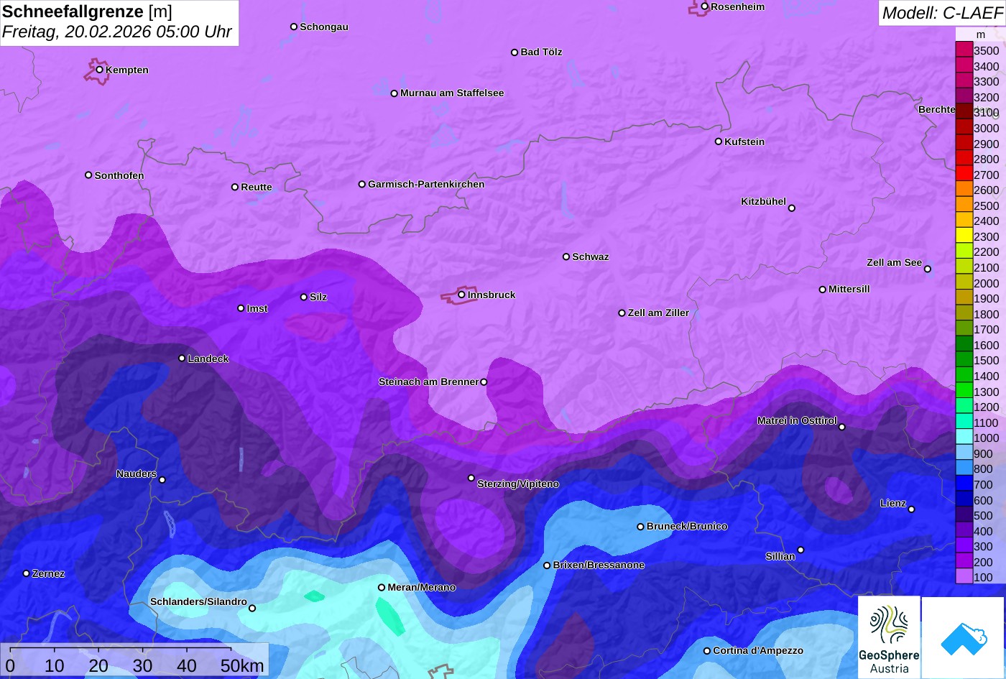
Task: Click the Silz marker dot
Action: [x=304, y=297]
